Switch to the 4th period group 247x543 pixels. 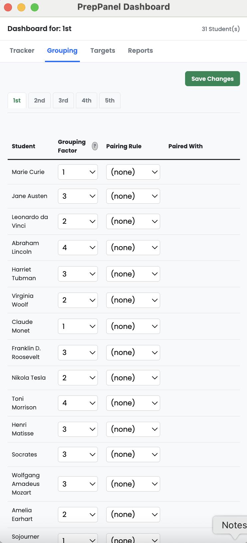point(86,100)
